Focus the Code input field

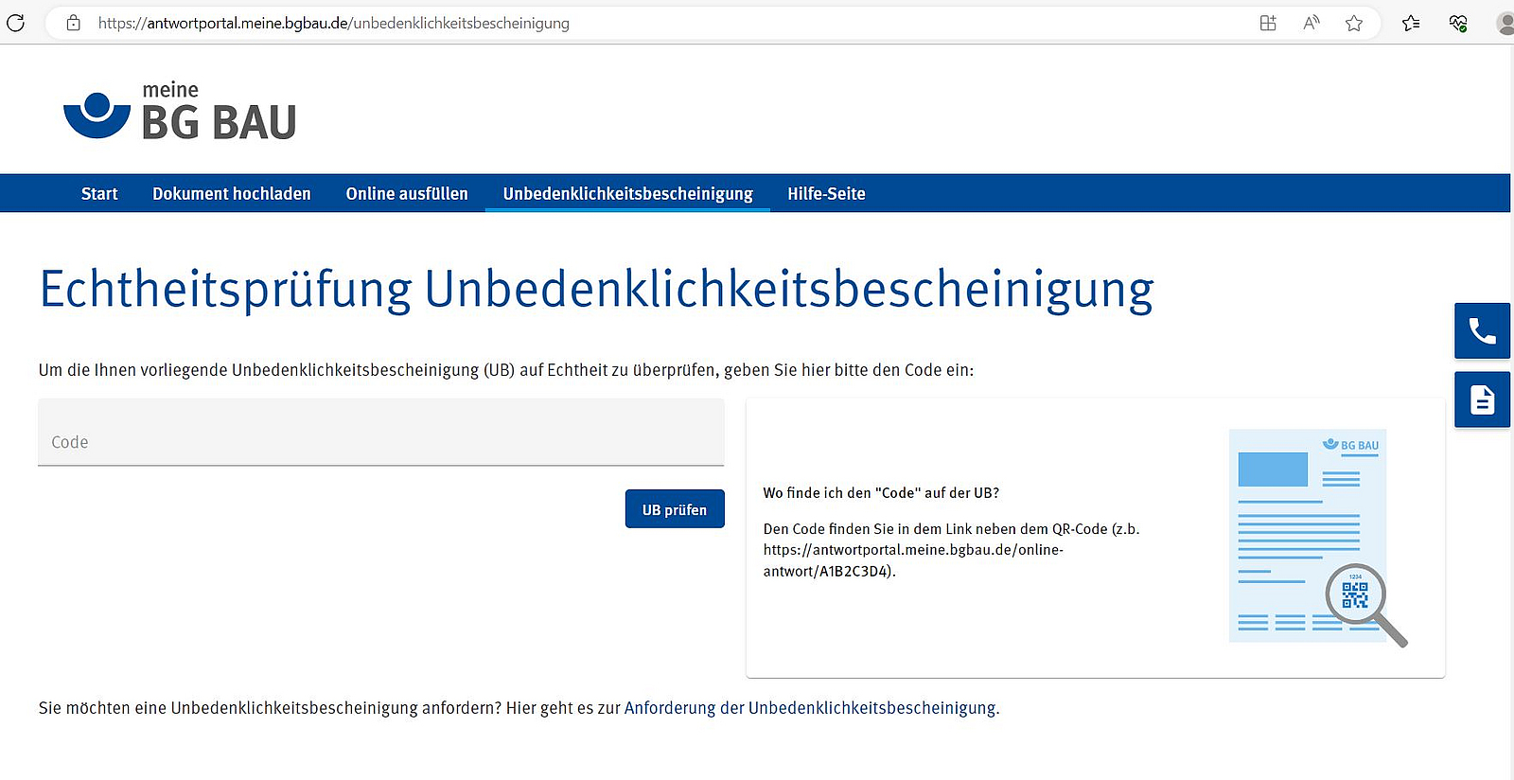(x=380, y=441)
